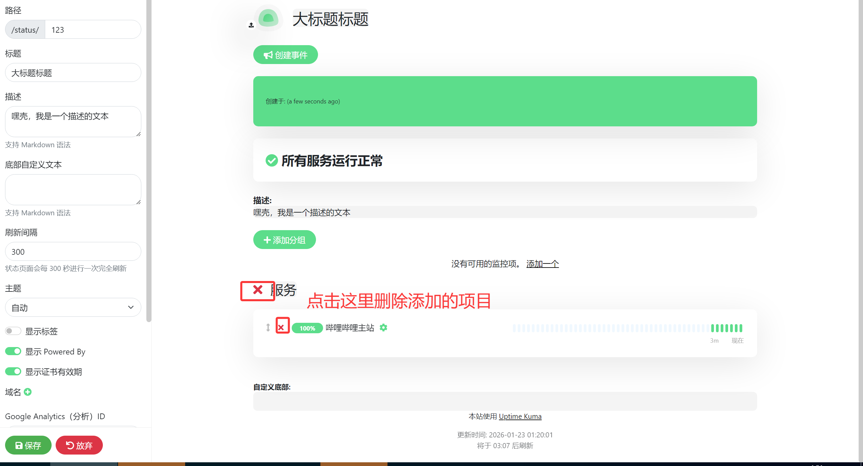Click the 100% uptime badge
Screen dimensions: 863x466
point(307,328)
